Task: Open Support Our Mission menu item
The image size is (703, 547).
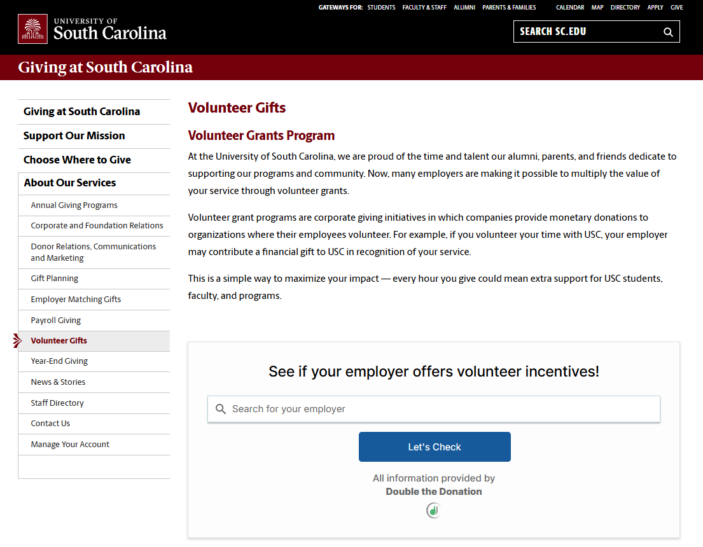Action: [x=74, y=135]
